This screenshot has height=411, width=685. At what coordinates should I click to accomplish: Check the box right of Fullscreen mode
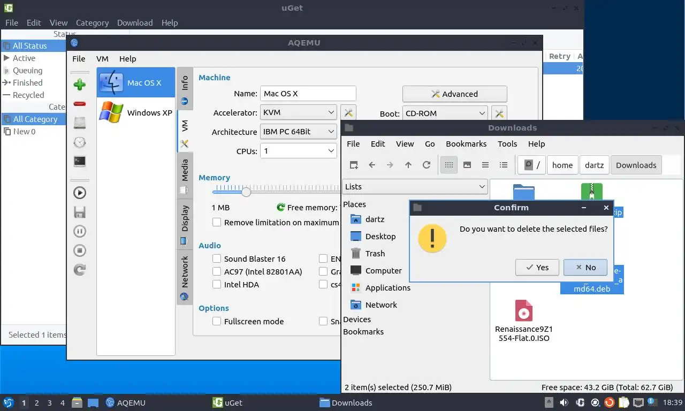coord(323,321)
